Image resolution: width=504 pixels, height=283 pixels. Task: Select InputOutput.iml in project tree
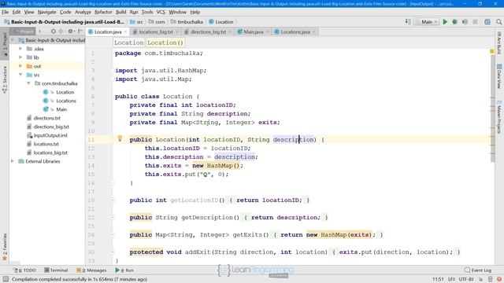[x=50, y=135]
